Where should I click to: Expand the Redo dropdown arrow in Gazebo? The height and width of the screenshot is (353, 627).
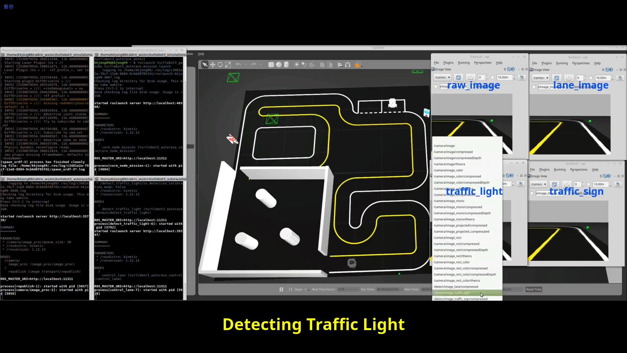[x=261, y=65]
